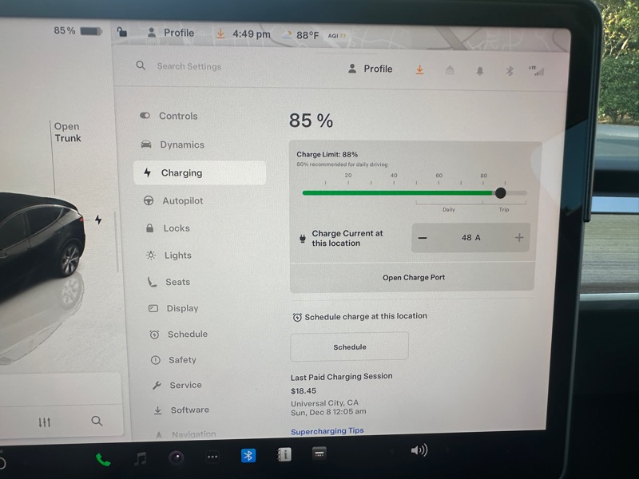The image size is (639, 479).
Task: Select Autopilot in the settings menu
Action: tap(182, 201)
